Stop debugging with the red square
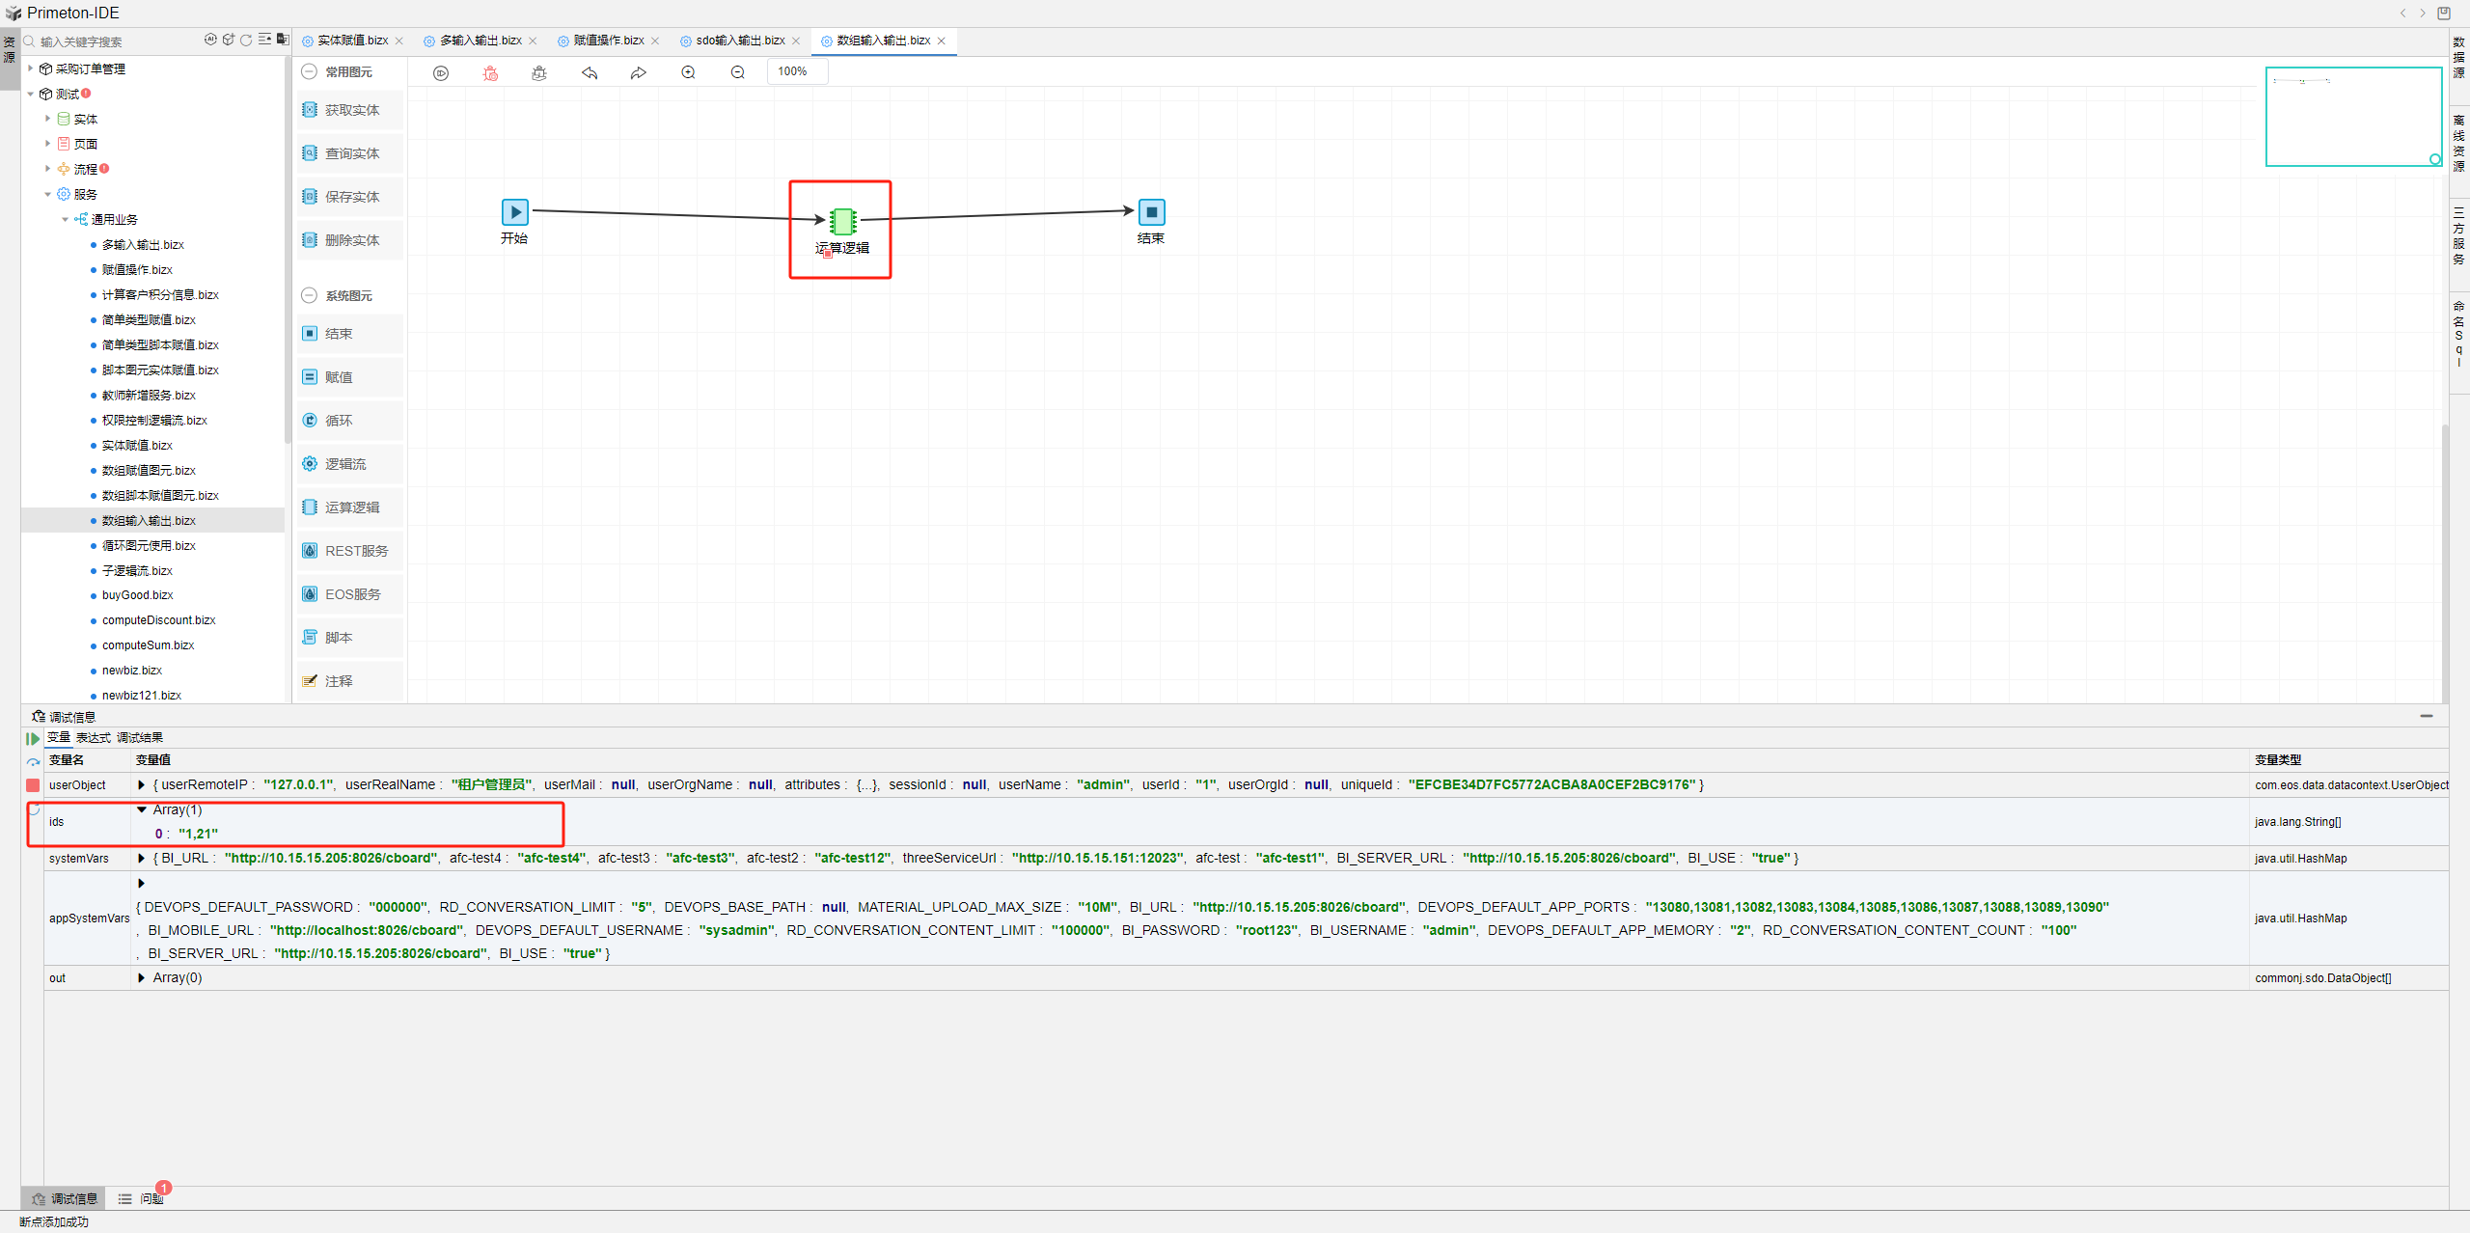The image size is (2470, 1234). click(33, 785)
